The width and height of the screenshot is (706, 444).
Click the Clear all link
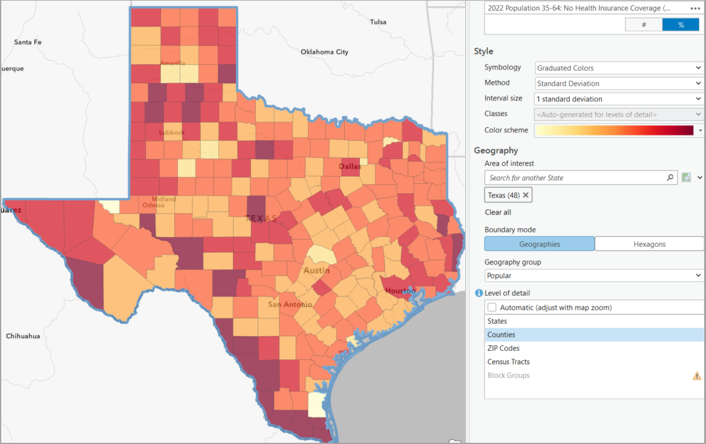(497, 212)
